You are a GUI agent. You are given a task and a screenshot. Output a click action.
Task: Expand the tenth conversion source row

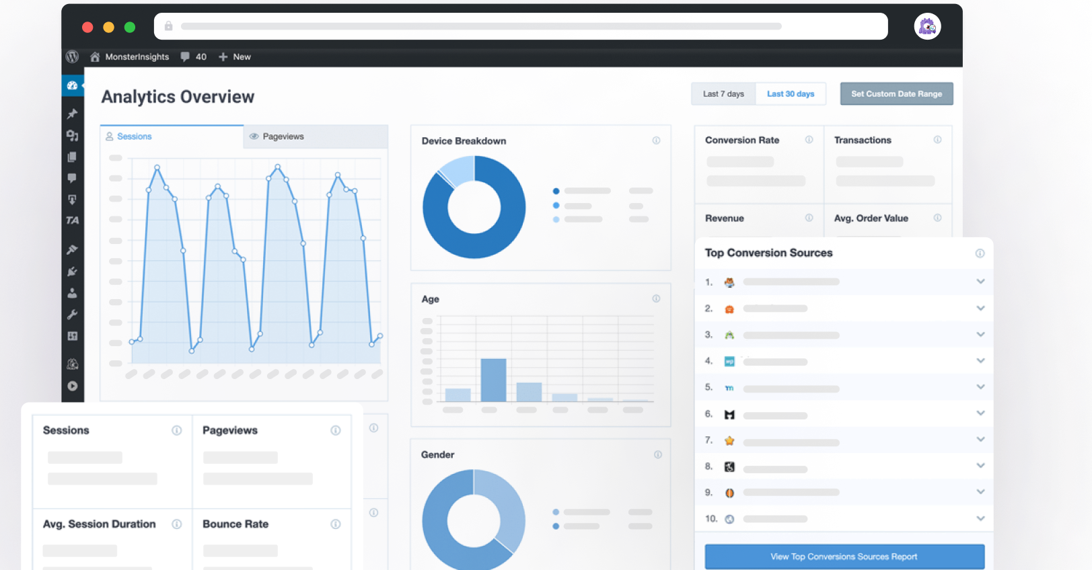point(980,518)
